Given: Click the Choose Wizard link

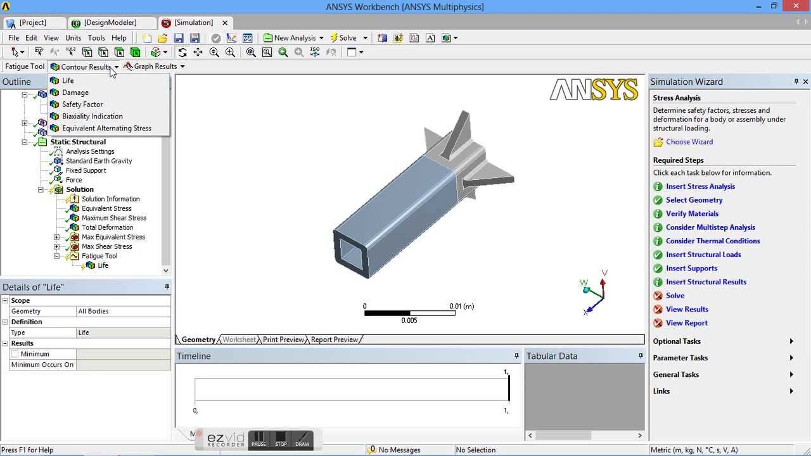Looking at the screenshot, I should tap(689, 142).
